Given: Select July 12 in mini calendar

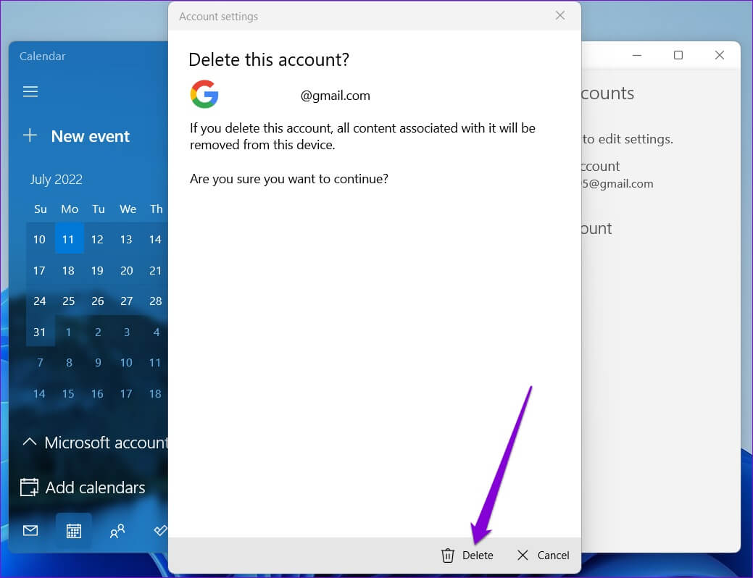Looking at the screenshot, I should (98, 239).
